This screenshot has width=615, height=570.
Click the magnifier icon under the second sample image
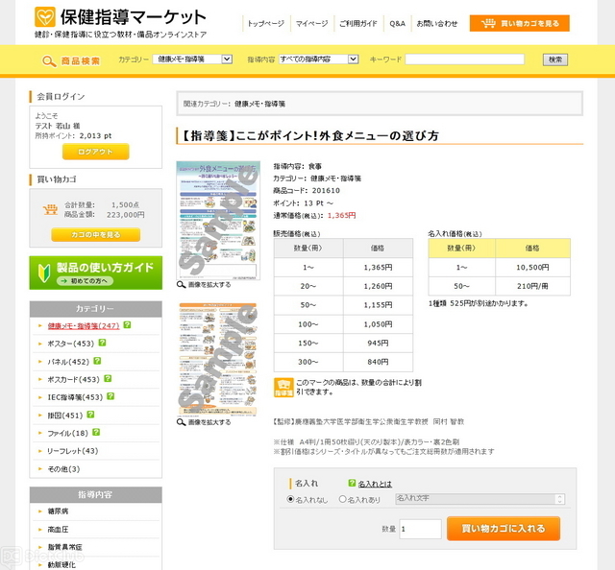point(182,422)
